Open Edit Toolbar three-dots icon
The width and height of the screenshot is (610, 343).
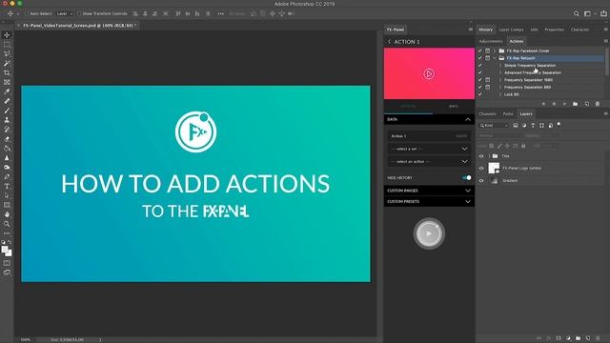click(x=7, y=233)
